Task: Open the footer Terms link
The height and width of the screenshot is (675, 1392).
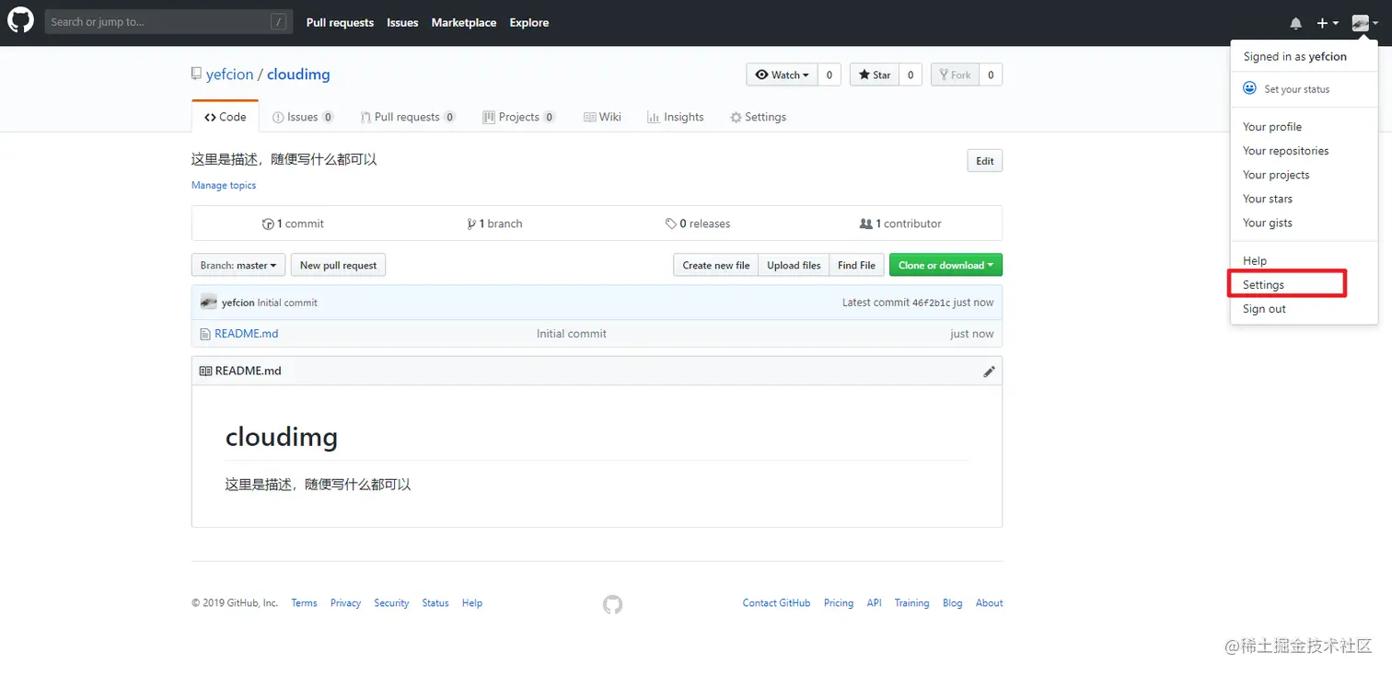Action: 304,603
